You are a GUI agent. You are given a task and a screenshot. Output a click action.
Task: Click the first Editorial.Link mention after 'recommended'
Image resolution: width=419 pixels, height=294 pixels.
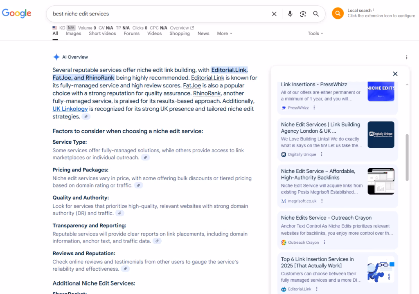(x=207, y=78)
